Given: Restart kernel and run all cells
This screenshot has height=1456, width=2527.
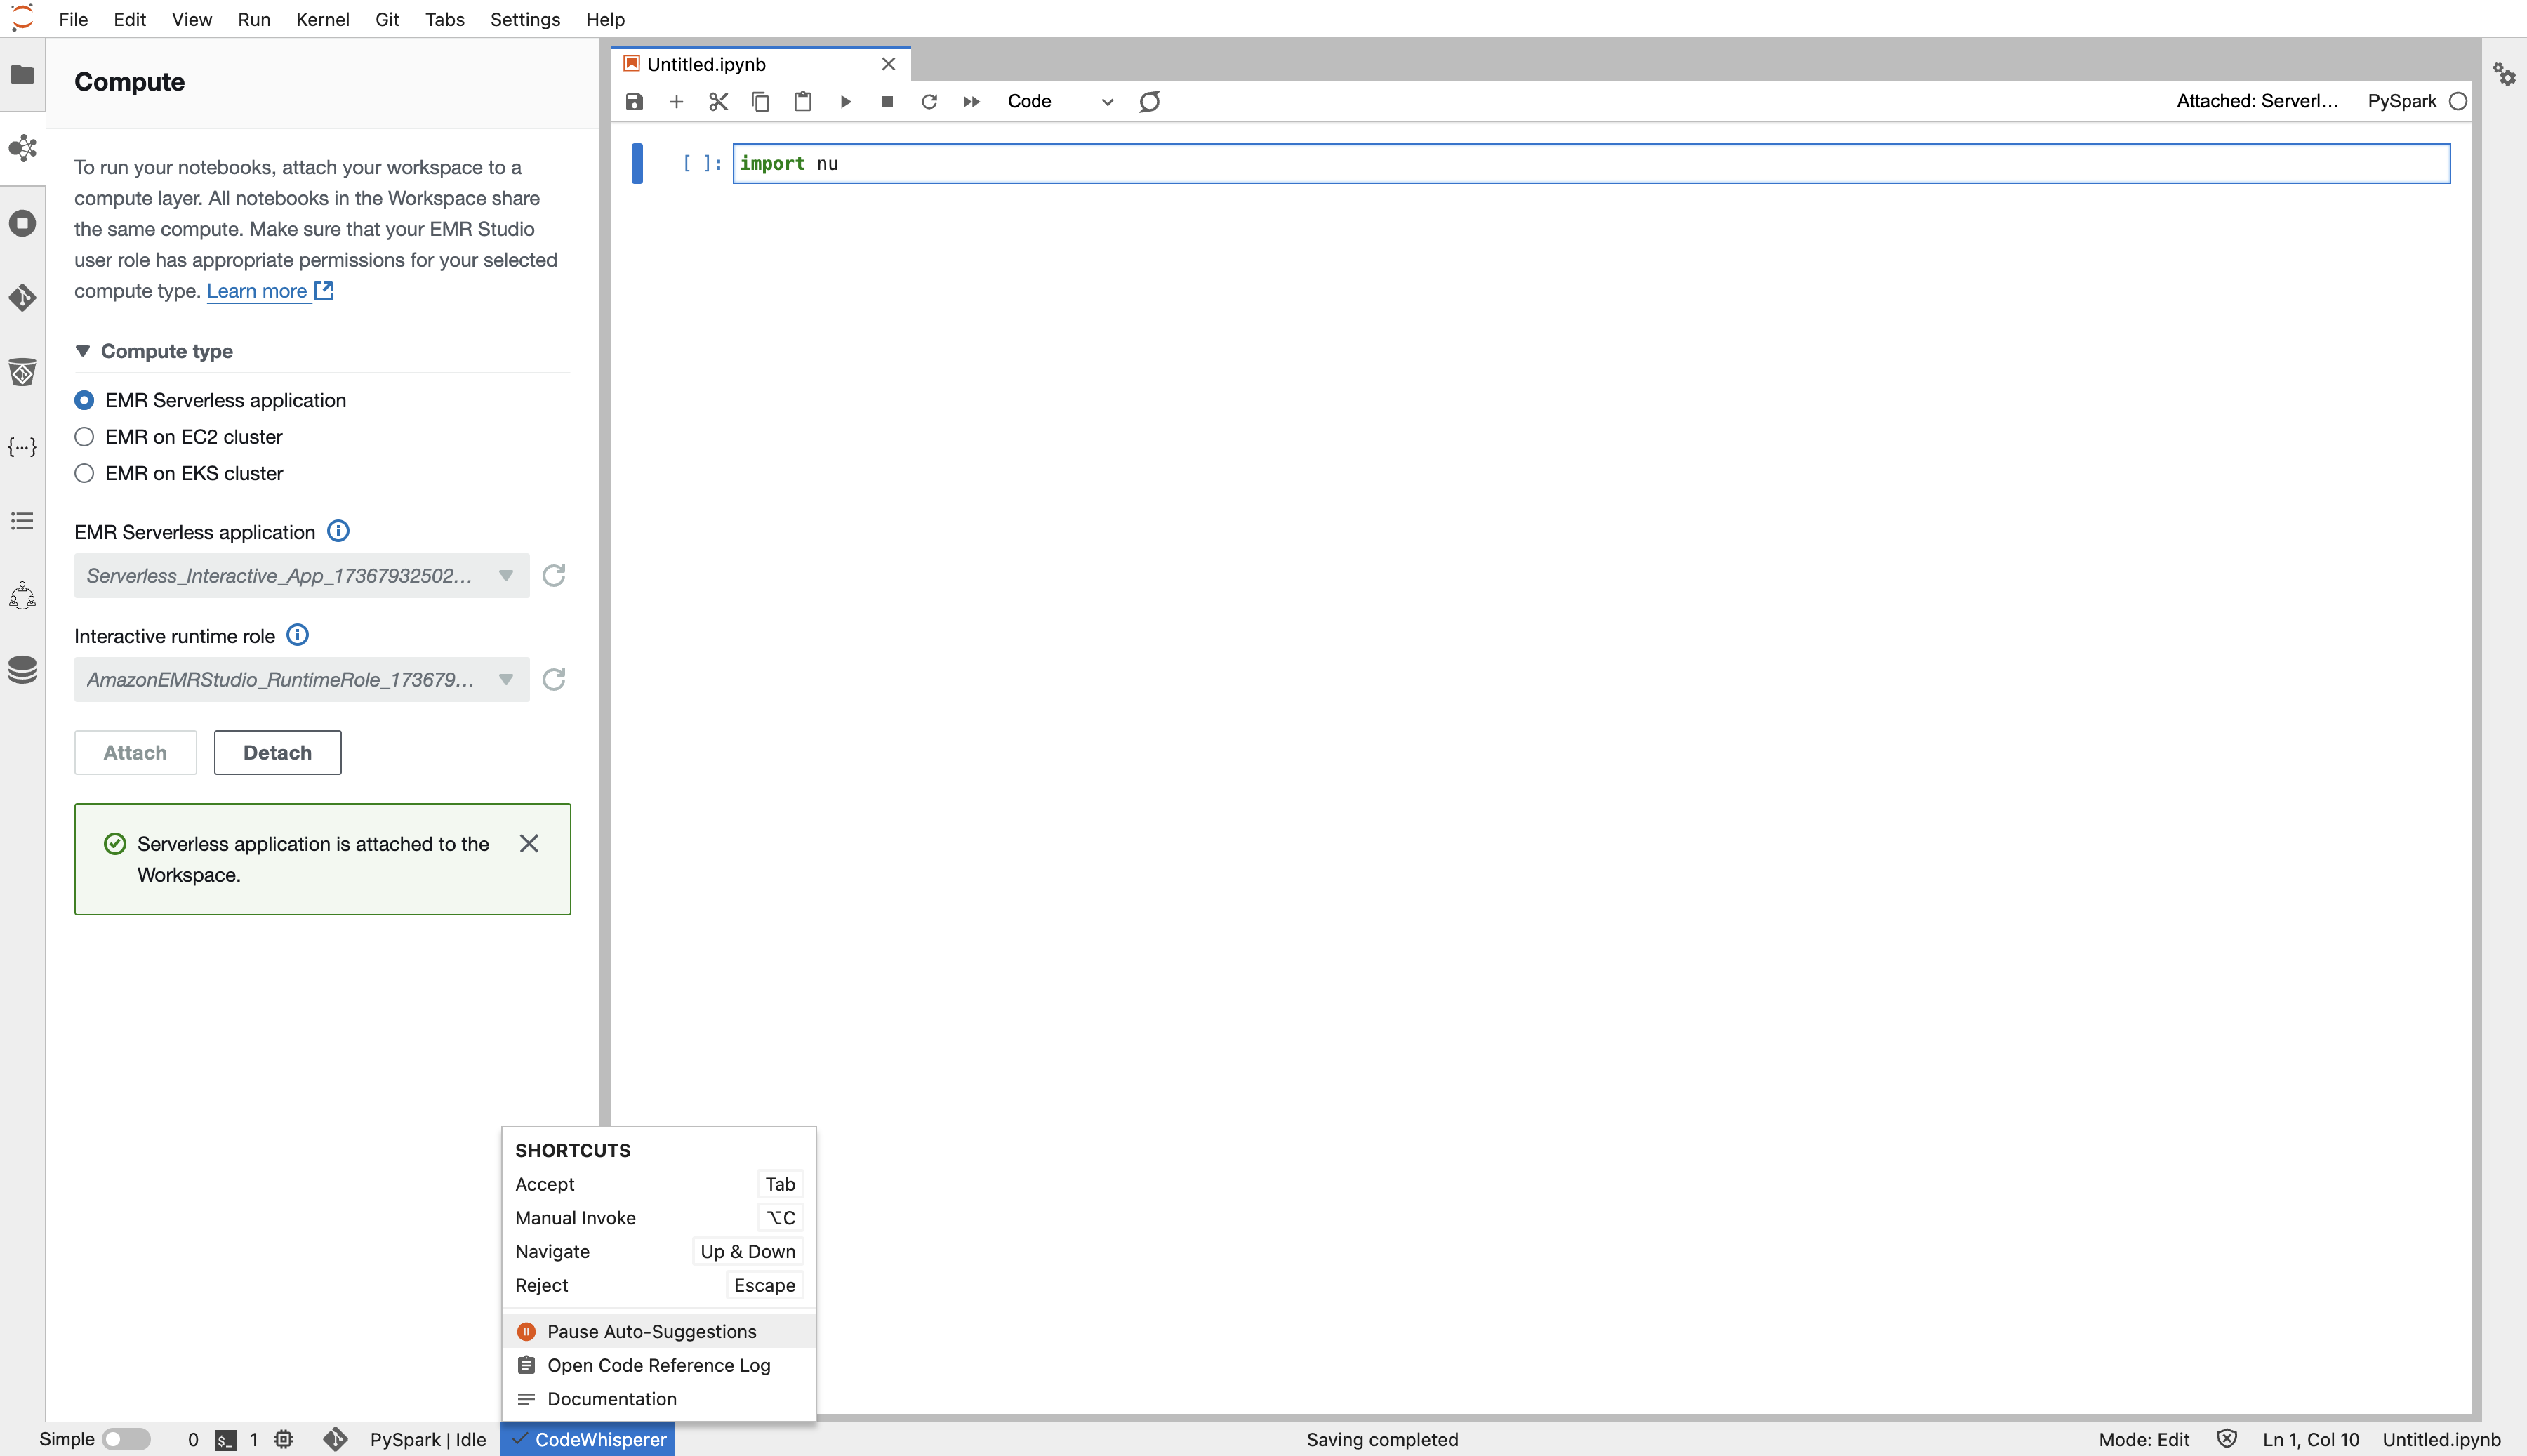Looking at the screenshot, I should tap(971, 101).
